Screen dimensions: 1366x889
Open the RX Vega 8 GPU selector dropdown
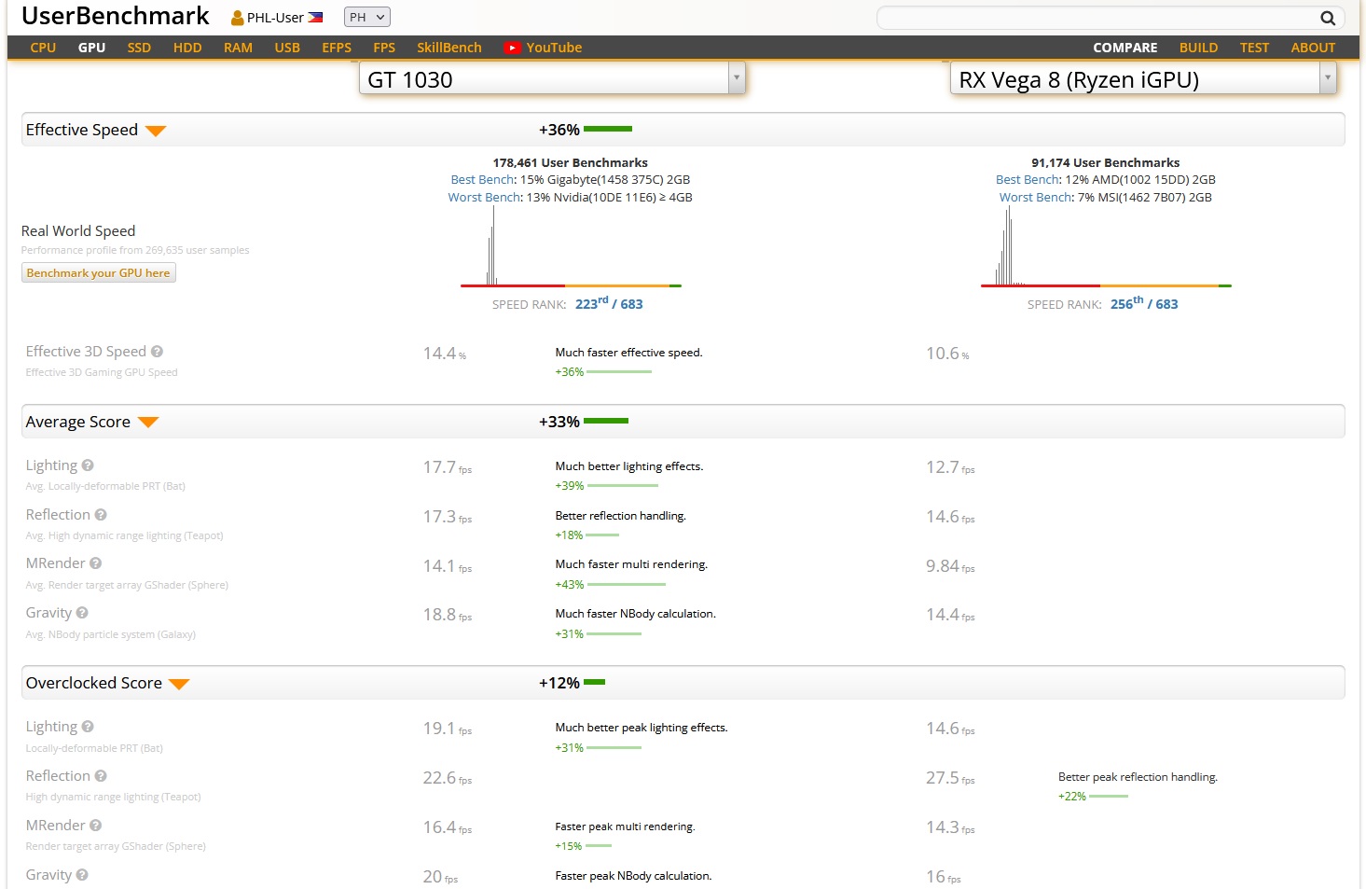(1143, 78)
